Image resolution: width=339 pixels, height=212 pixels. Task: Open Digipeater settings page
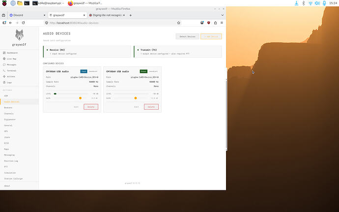[x=10, y=120]
